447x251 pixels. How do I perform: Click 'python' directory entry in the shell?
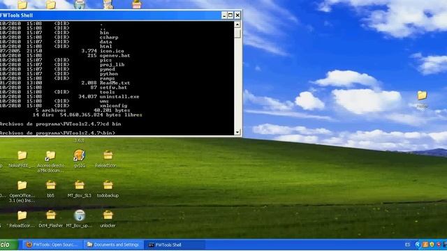tap(109, 74)
